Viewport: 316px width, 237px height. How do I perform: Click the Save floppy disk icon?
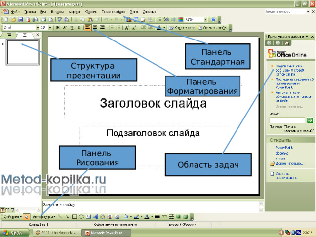tap(21, 20)
